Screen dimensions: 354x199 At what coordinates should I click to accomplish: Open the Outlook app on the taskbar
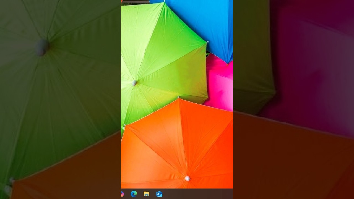(x=159, y=194)
